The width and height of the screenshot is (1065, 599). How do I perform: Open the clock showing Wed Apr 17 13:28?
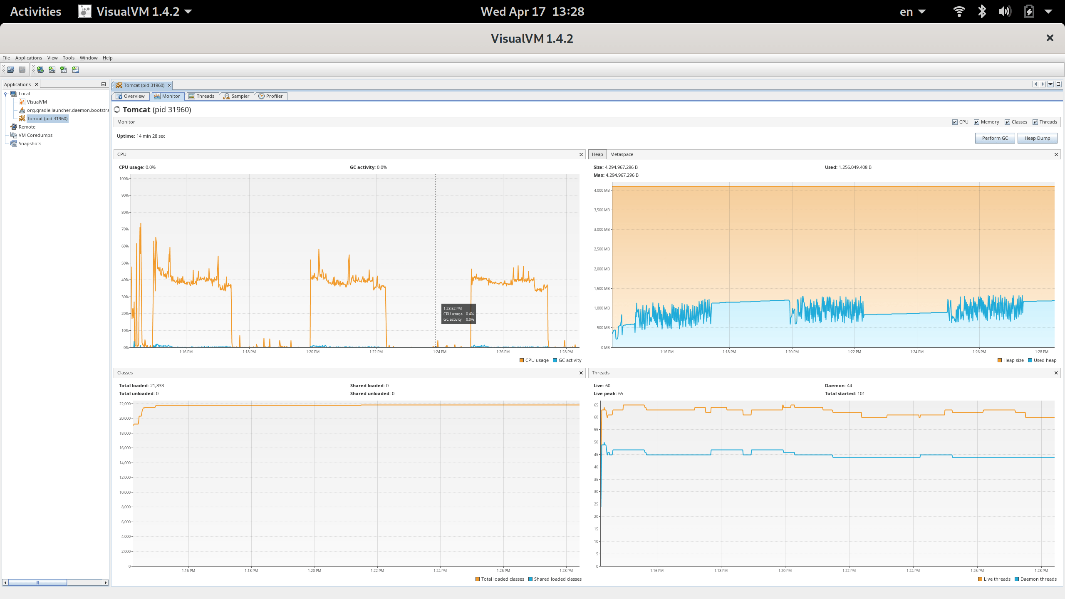pyautogui.click(x=532, y=11)
